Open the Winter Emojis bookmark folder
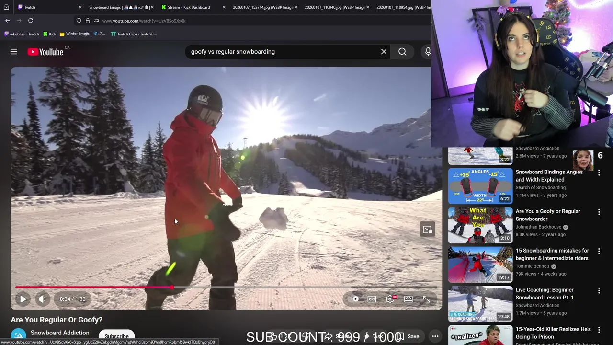613x345 pixels. [x=82, y=34]
